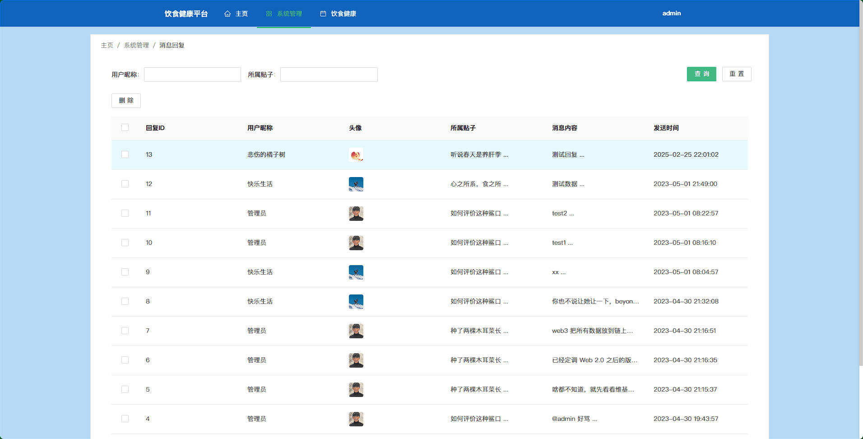Image resolution: width=863 pixels, height=439 pixels.
Task: Open avatar thumbnail in row 7
Action: pyautogui.click(x=356, y=331)
